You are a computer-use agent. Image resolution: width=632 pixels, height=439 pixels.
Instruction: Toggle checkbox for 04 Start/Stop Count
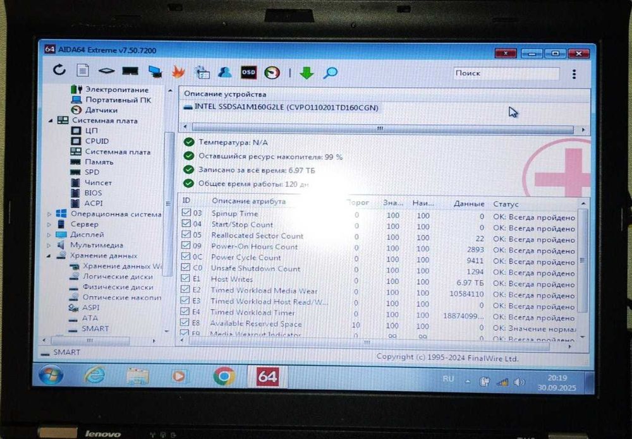(186, 223)
